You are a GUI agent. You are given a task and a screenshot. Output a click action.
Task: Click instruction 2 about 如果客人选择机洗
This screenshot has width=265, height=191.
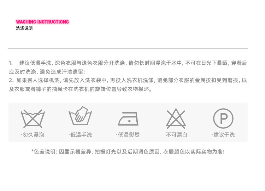click(x=128, y=80)
